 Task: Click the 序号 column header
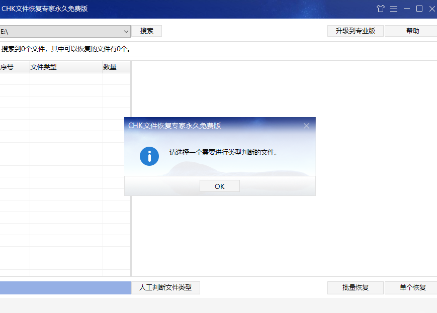point(9,66)
